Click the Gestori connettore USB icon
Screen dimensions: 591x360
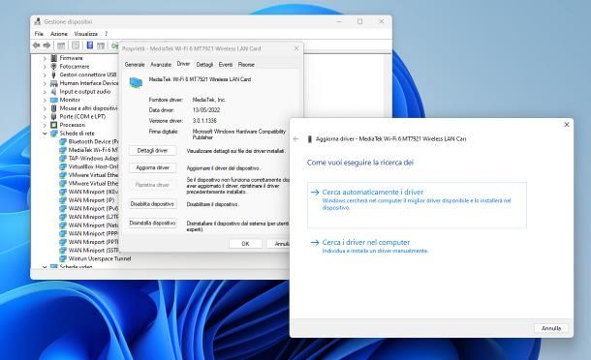tap(54, 75)
